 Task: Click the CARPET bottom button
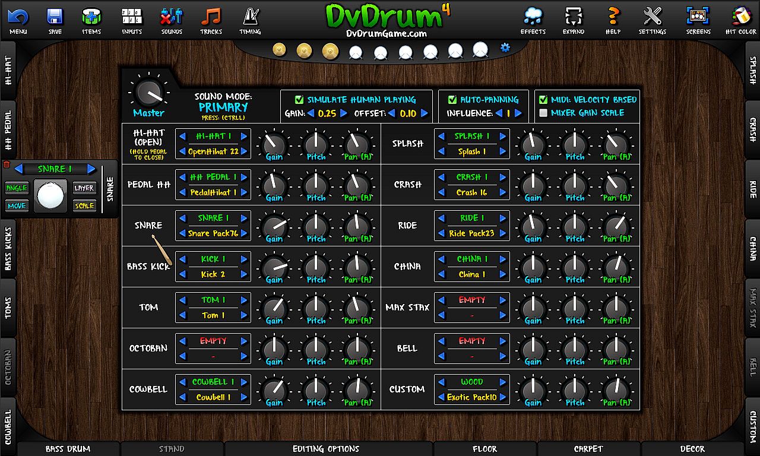[588, 449]
